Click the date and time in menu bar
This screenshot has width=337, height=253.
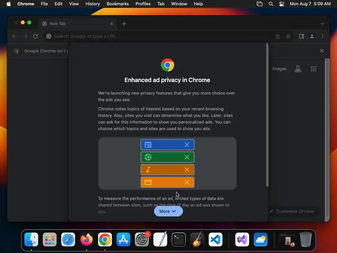(x=310, y=4)
